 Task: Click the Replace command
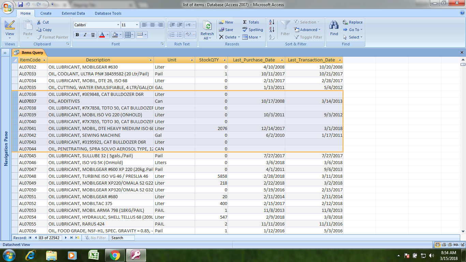click(353, 22)
